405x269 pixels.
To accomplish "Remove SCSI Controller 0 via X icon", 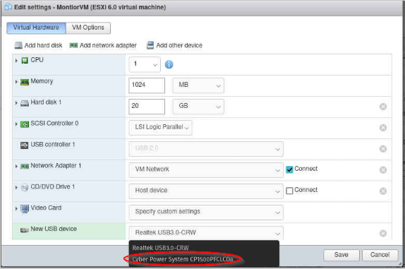I will 383,128.
